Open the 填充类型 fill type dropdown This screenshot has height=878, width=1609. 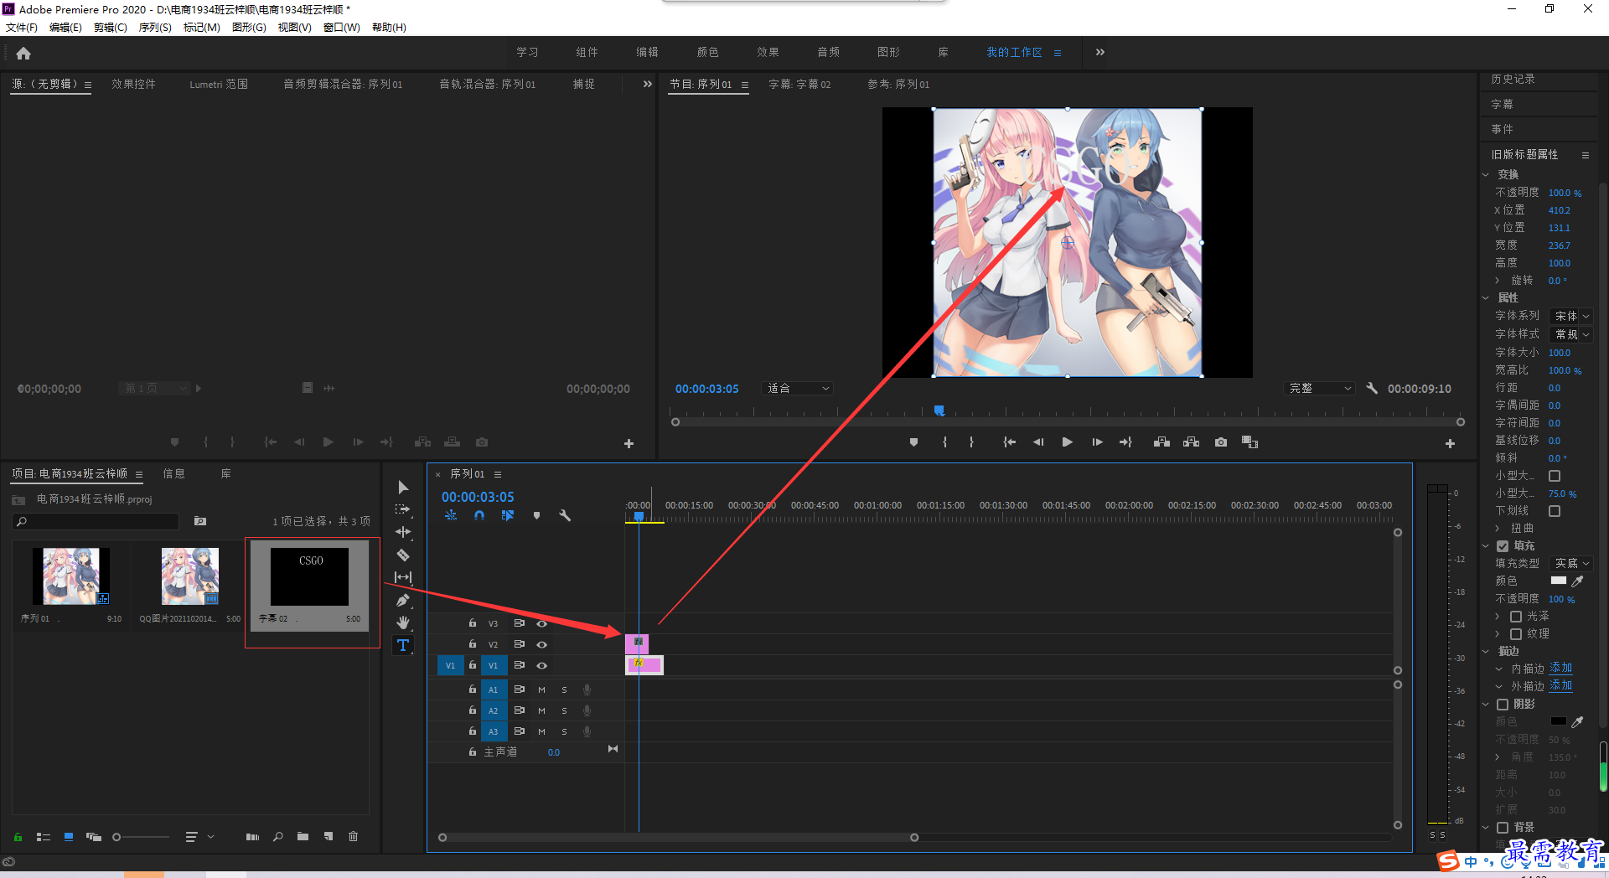pyautogui.click(x=1570, y=564)
